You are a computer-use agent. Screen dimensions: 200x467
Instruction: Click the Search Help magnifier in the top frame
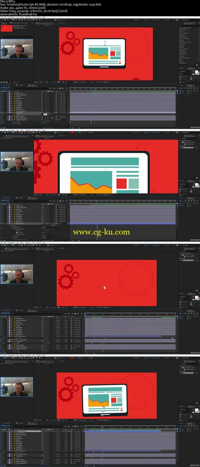(180, 20)
